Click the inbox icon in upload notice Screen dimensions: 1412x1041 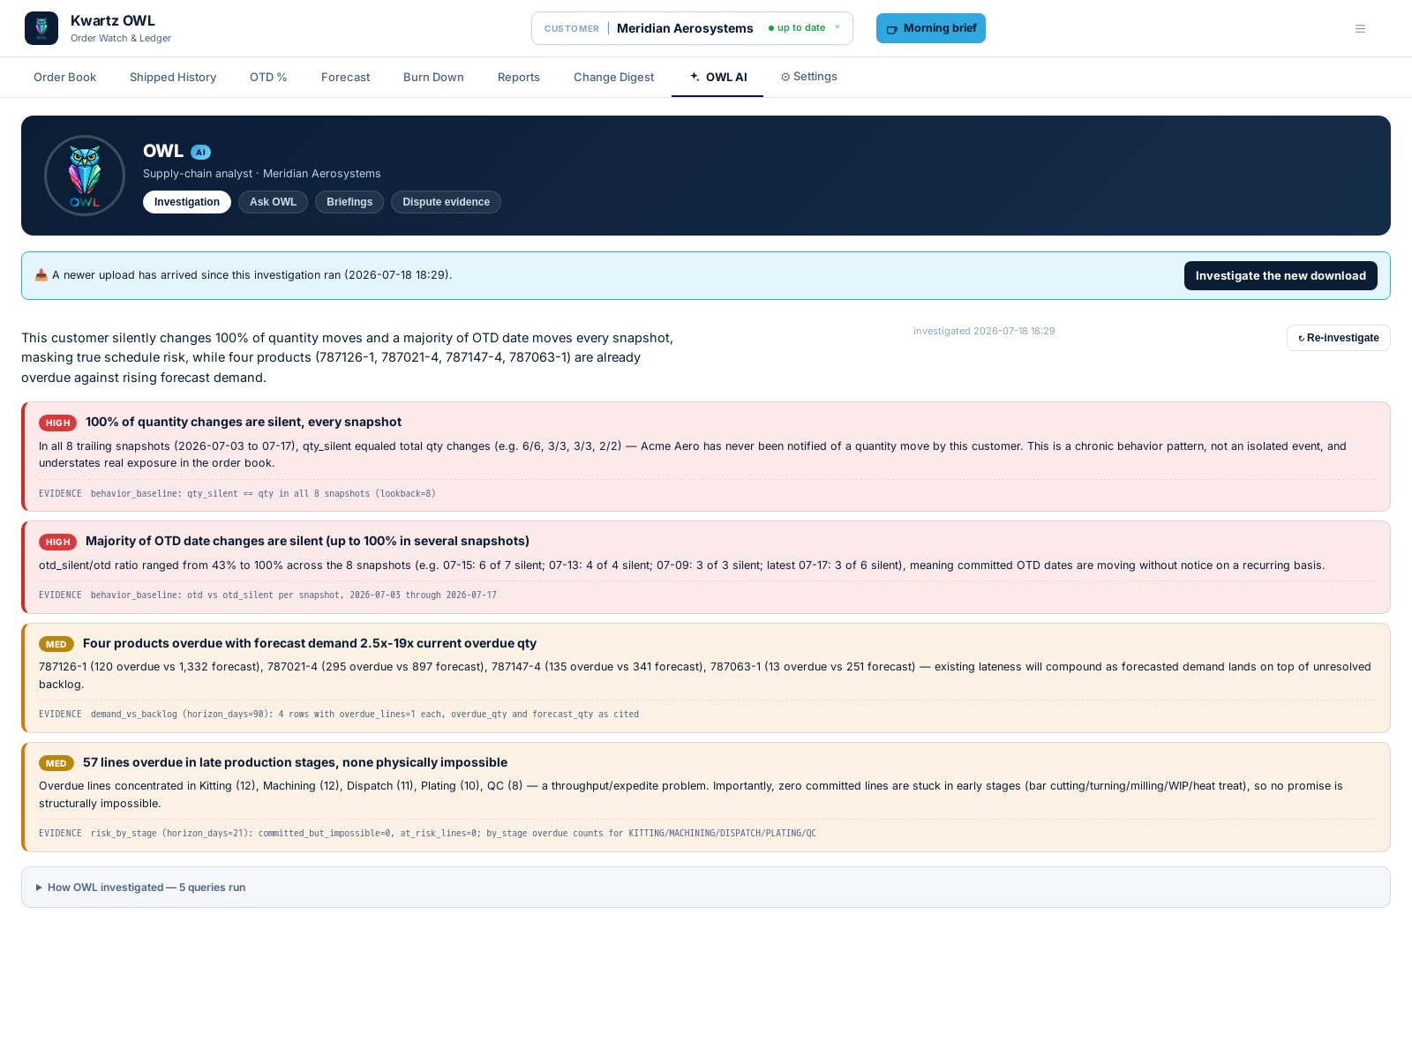(41, 275)
